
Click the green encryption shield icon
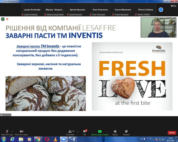click(x=3, y=19)
